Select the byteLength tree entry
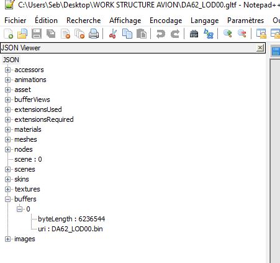Image resolution: width=280 pixels, height=263 pixels. tap(71, 219)
